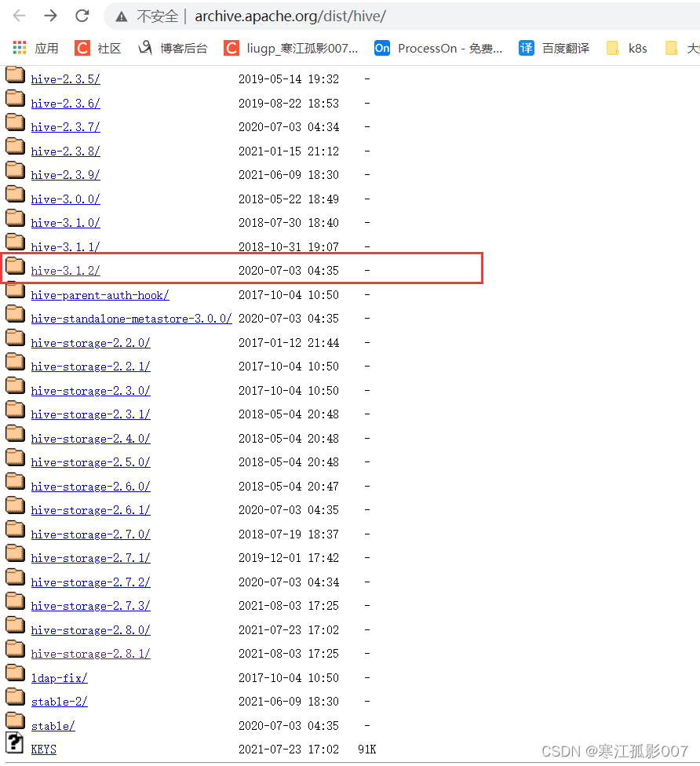Click the folder icon beside hive-storage-2.4.0/
The image size is (700, 766).
pyautogui.click(x=15, y=434)
